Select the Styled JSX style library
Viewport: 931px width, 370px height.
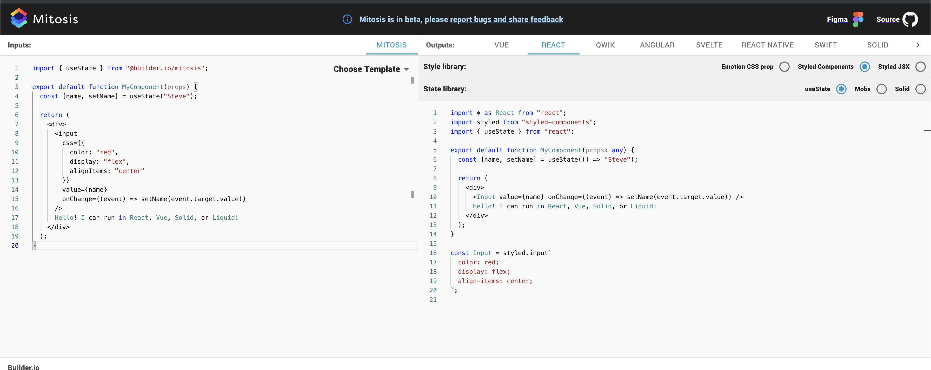(x=920, y=66)
